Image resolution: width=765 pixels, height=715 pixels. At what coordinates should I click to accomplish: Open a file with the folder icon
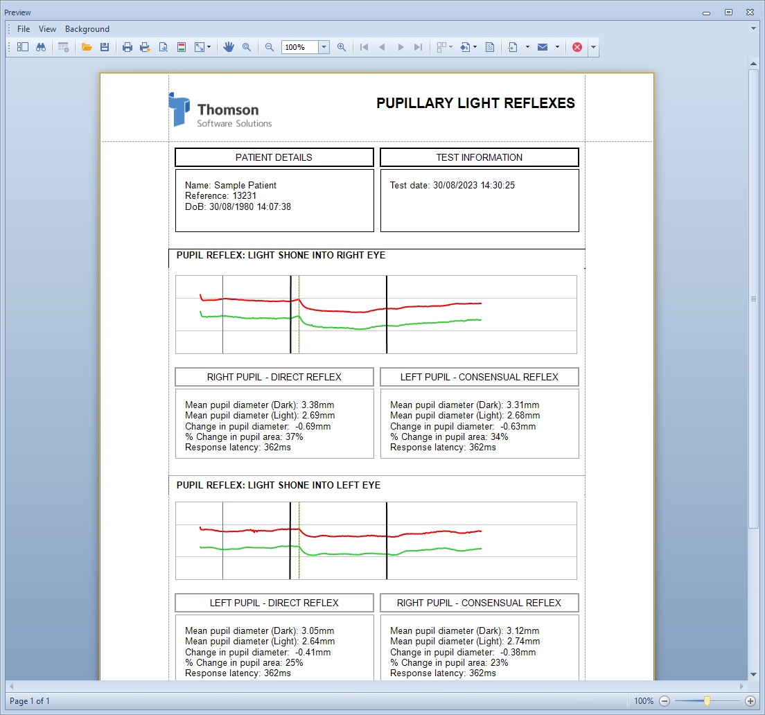[x=87, y=47]
